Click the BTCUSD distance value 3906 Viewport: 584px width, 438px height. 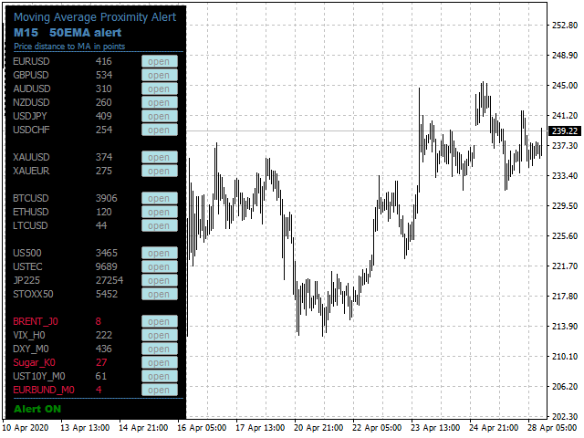[x=107, y=198]
